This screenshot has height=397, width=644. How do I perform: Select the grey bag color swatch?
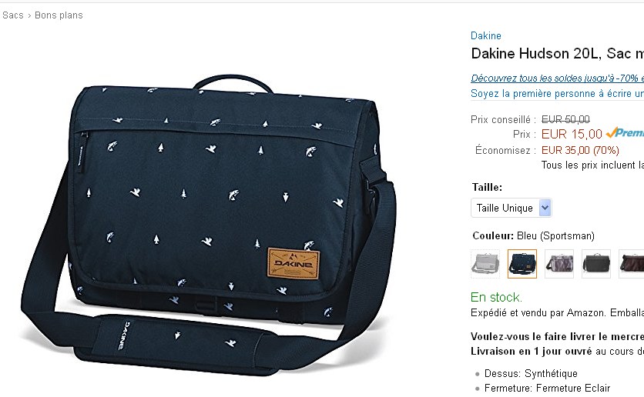coord(485,264)
